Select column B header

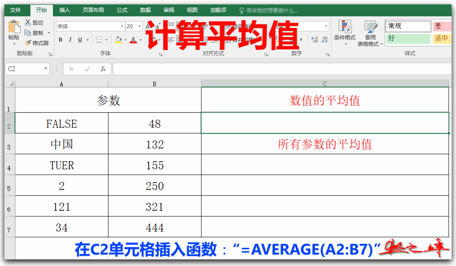click(155, 84)
